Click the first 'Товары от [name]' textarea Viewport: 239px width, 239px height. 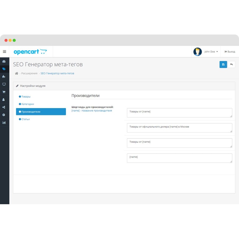(x=180, y=113)
